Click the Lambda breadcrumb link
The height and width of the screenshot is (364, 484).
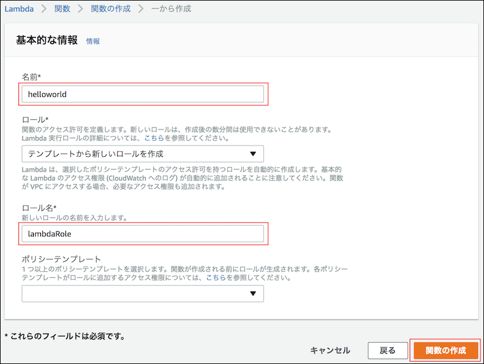[x=20, y=9]
